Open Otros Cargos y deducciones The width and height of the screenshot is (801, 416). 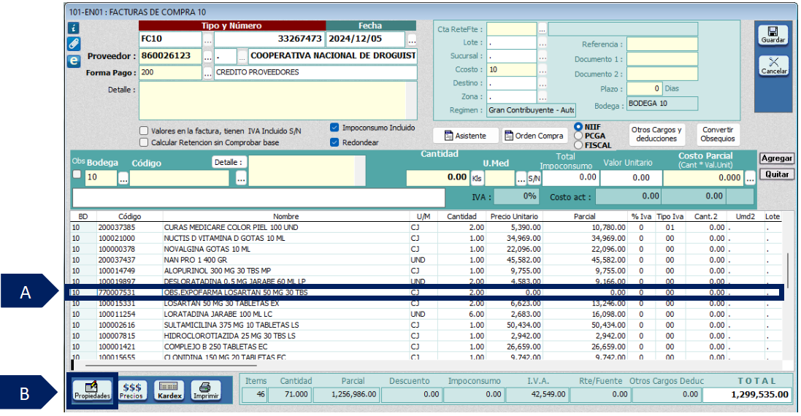[656, 134]
